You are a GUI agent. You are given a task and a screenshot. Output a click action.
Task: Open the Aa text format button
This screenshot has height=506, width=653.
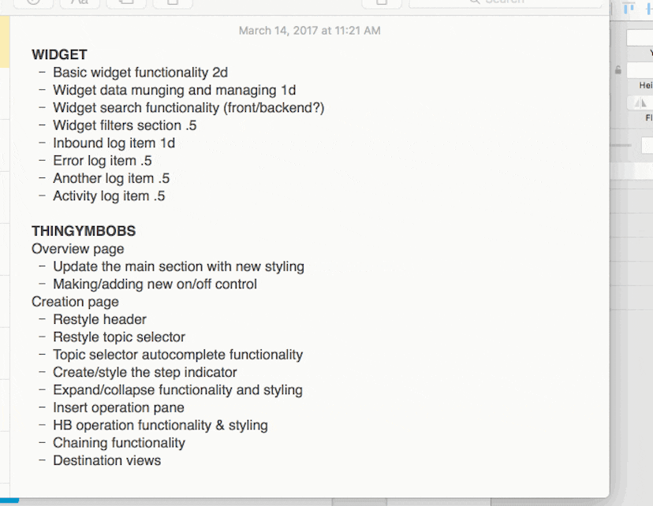point(80,2)
